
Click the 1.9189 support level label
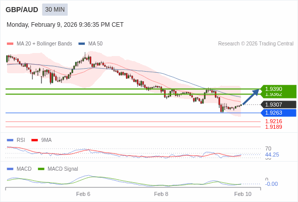tap(273, 127)
